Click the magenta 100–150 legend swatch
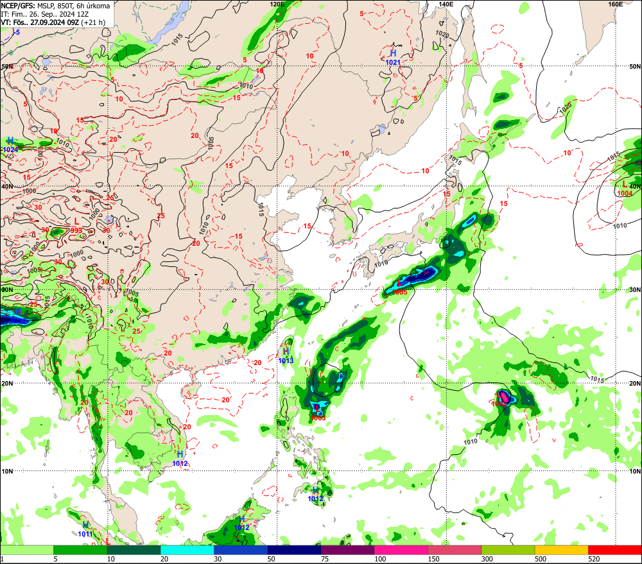 point(401,550)
